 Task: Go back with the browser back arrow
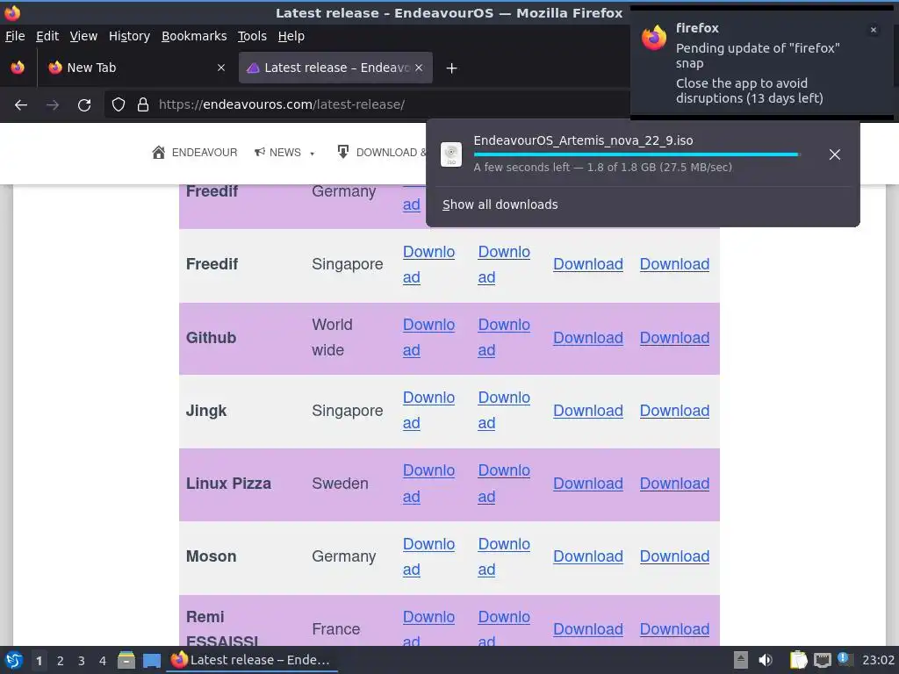21,105
